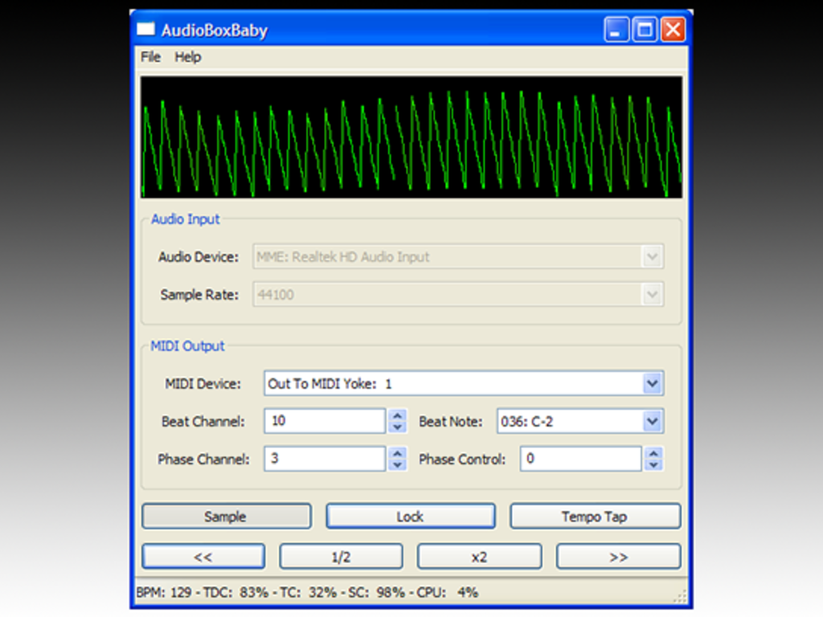Image resolution: width=823 pixels, height=617 pixels.
Task: Click the green waveform display
Action: coord(411,135)
